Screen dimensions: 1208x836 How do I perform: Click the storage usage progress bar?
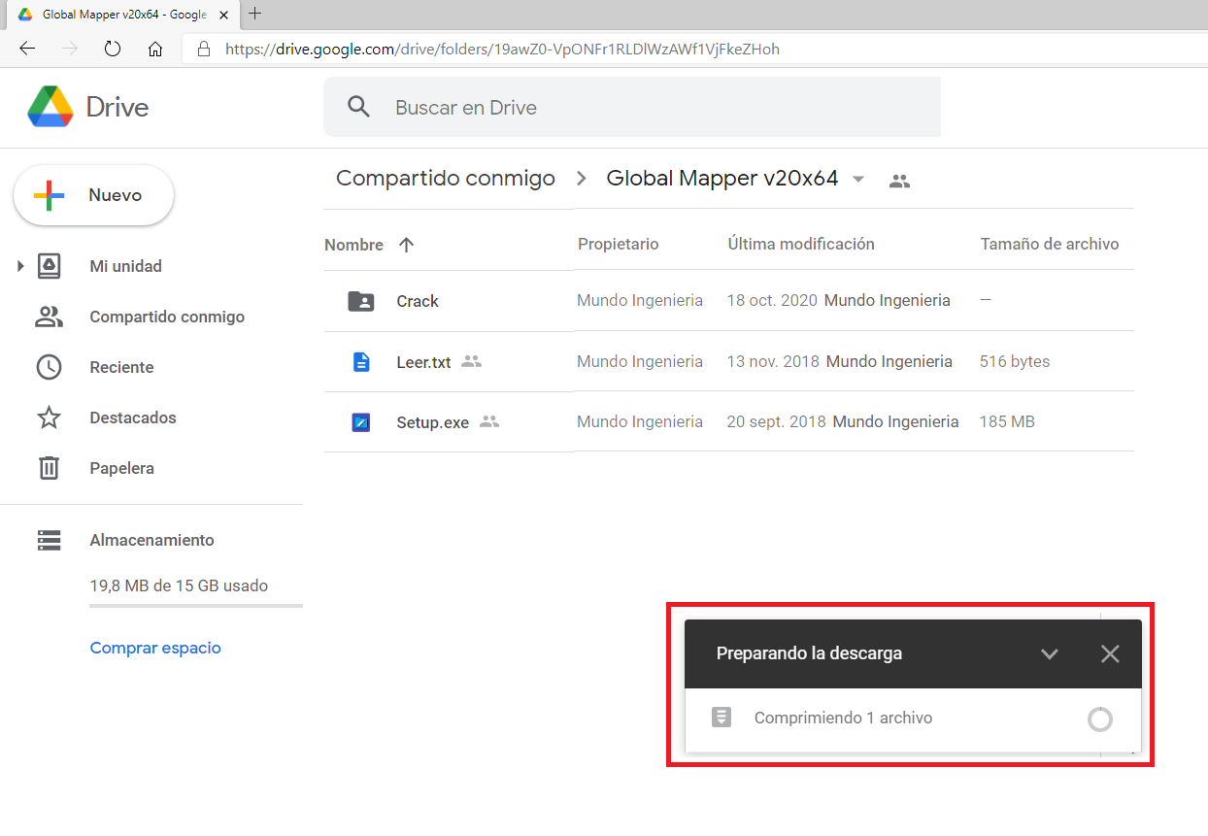(x=196, y=606)
